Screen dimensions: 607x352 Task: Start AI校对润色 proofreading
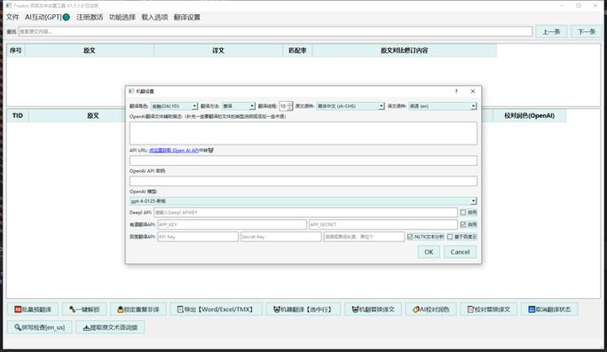[431, 309]
